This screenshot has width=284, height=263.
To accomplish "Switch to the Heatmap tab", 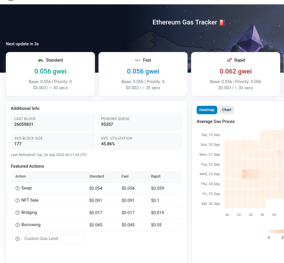I will click(x=207, y=110).
